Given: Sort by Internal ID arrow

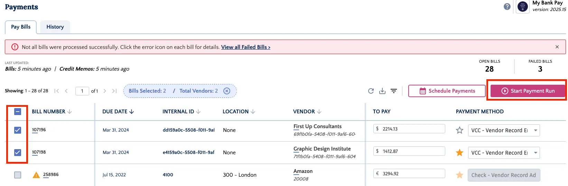Looking at the screenshot, I should coord(198,112).
